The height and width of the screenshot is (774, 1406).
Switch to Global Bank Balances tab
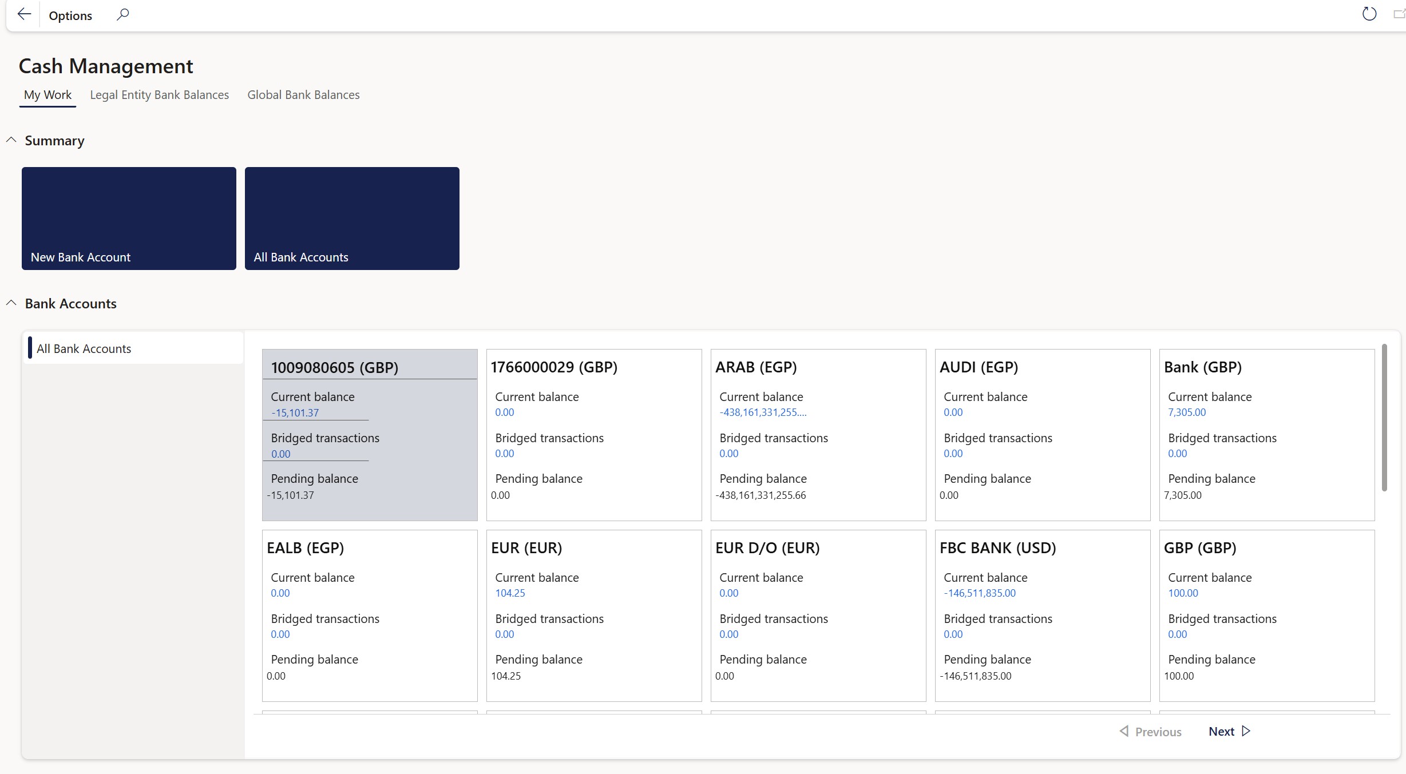303,95
